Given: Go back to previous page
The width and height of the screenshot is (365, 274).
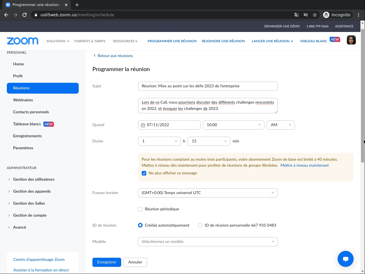Looking at the screenshot, I should tap(6, 15).
